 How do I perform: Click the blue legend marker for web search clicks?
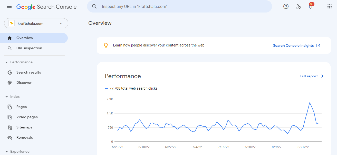point(107,89)
